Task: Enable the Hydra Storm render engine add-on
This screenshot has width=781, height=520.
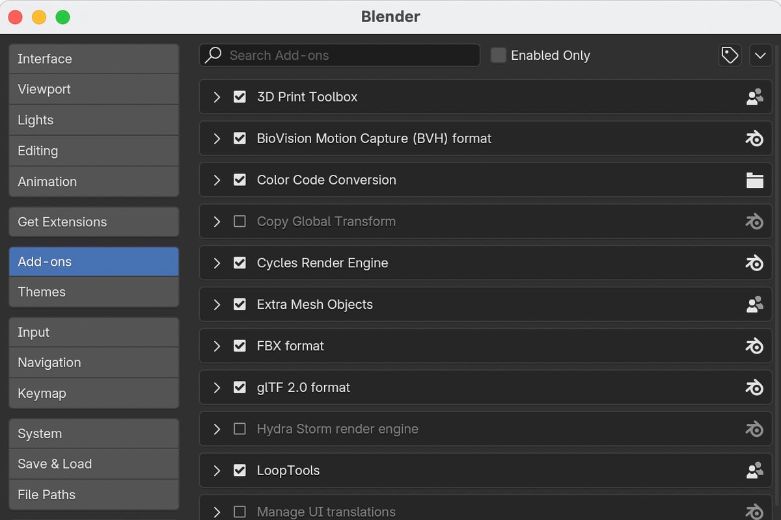Action: pos(240,430)
